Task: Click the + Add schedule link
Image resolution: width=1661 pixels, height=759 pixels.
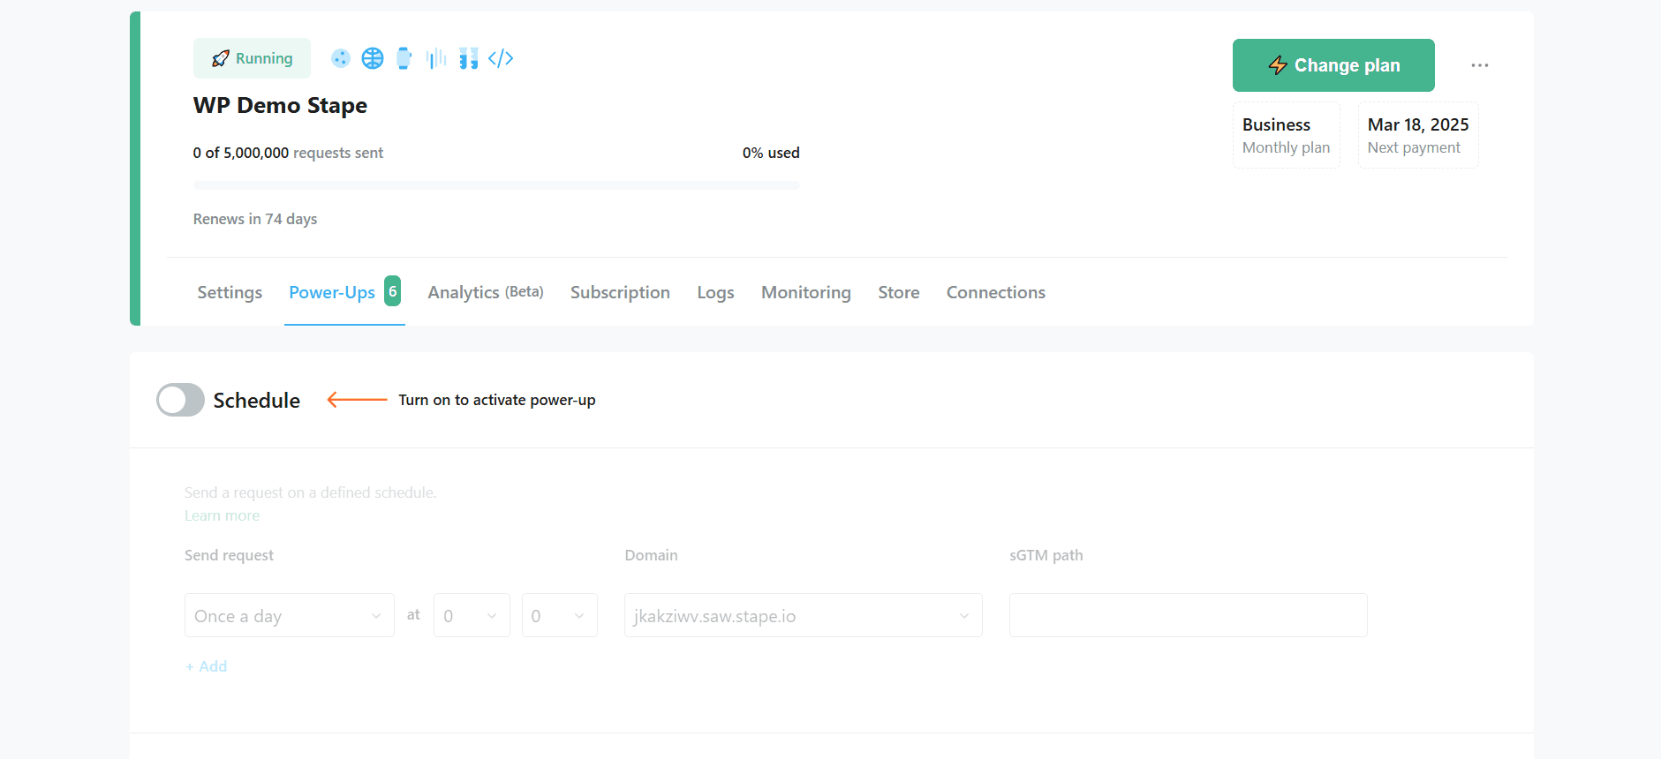Action: [206, 666]
